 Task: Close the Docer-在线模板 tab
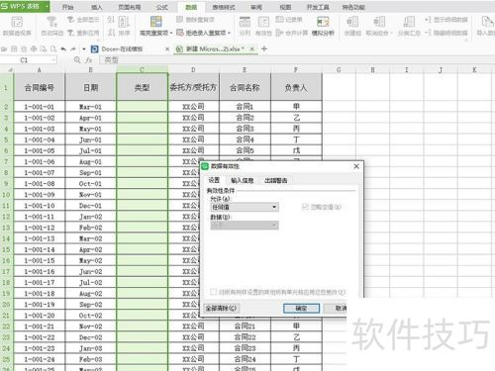167,49
